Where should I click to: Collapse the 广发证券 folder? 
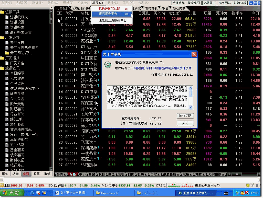pyautogui.click(x=2, y=38)
